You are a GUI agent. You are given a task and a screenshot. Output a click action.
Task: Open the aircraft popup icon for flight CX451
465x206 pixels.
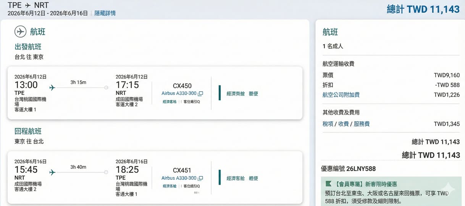tap(200, 178)
